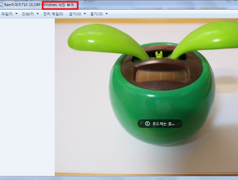The width and height of the screenshot is (238, 180).
Task: Expand the arrow beside 인쇄(P)
Action: [37, 14]
